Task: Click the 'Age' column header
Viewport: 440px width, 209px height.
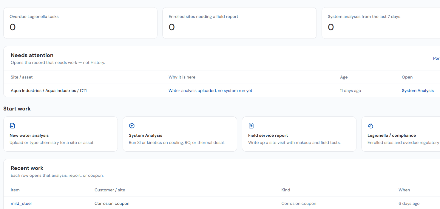Action: tap(344, 77)
